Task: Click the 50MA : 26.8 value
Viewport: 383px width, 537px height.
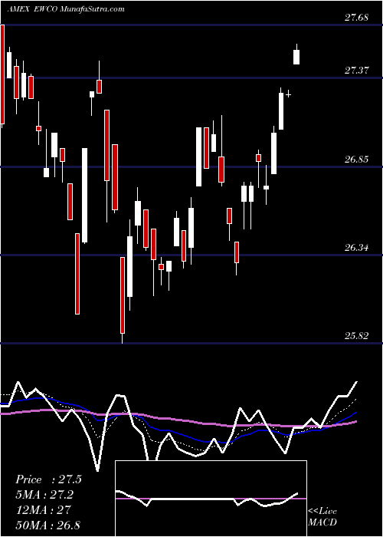Action: [47, 525]
